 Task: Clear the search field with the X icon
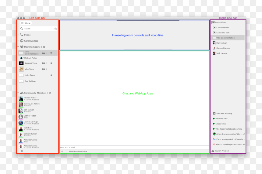(56, 29)
